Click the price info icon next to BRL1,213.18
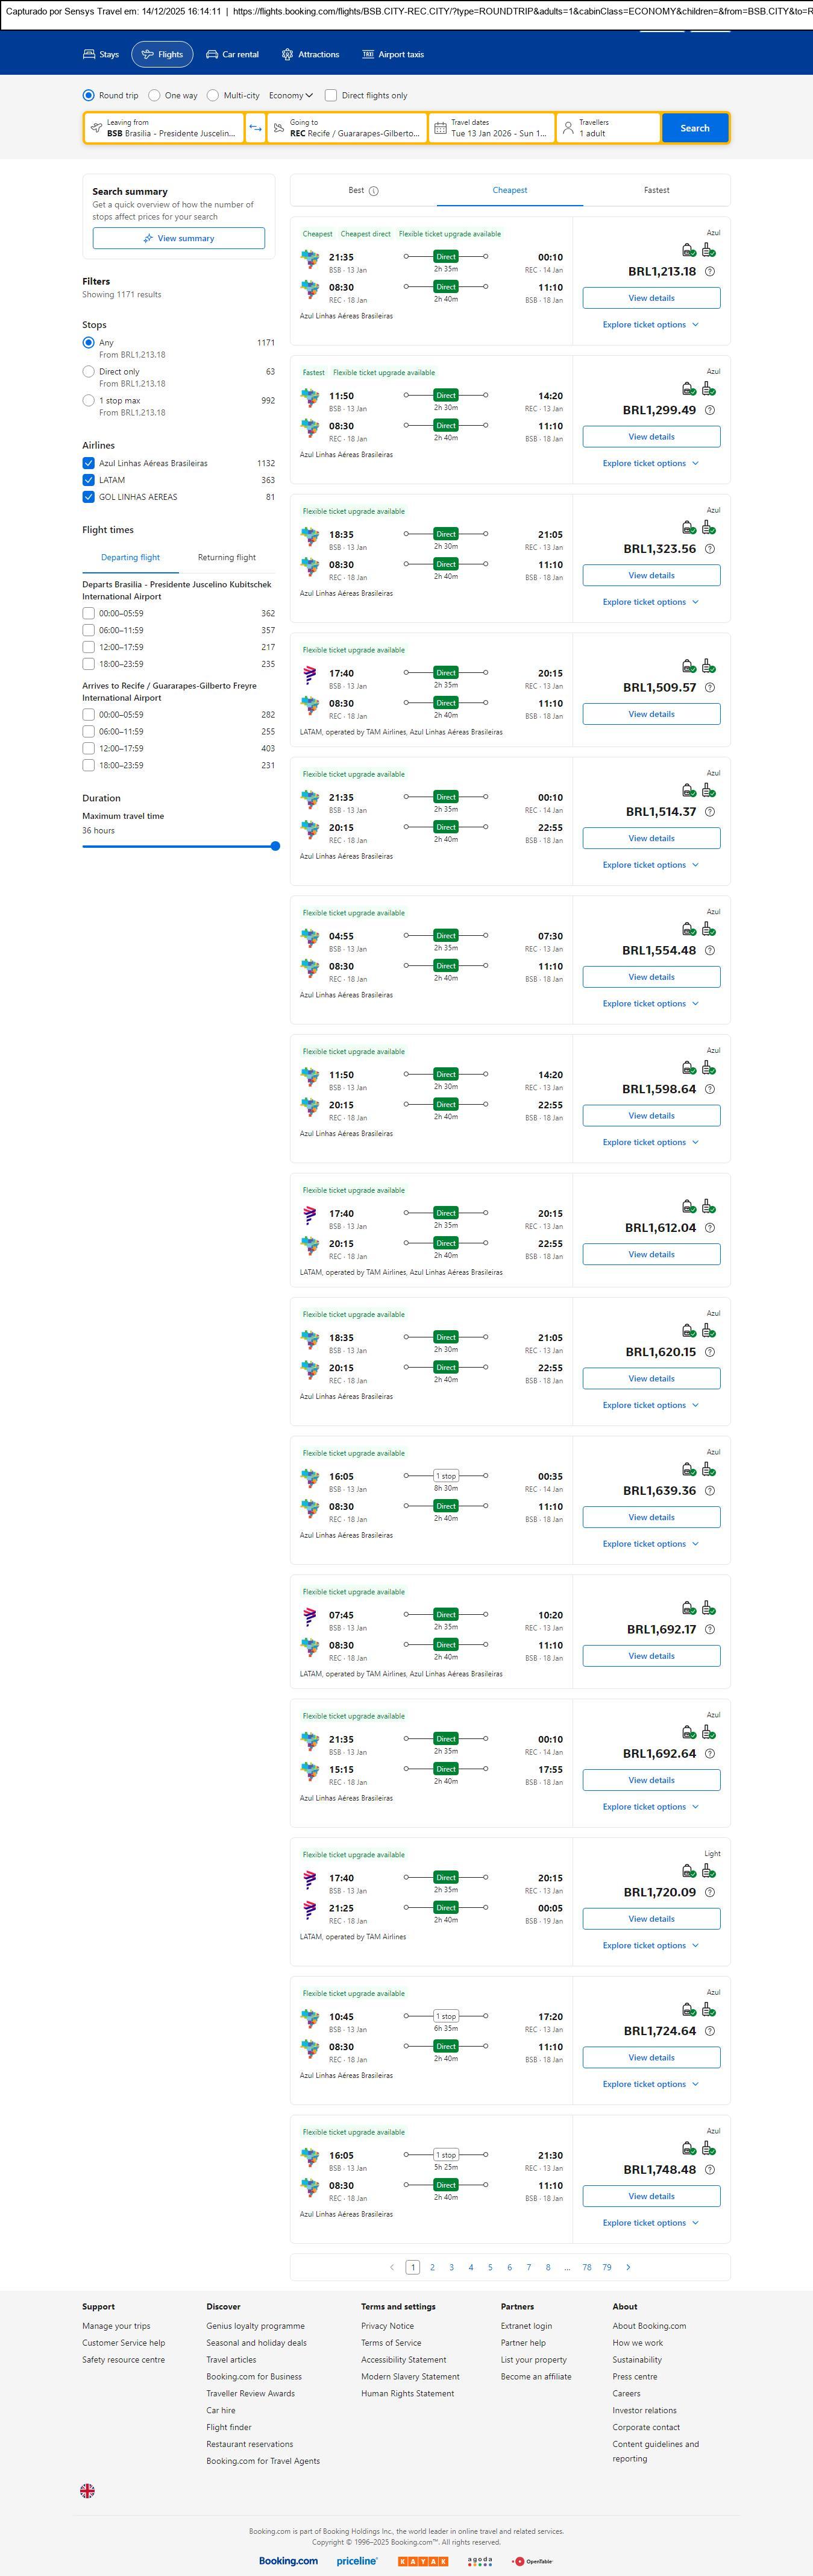This screenshot has width=813, height=2576. pyautogui.click(x=710, y=272)
